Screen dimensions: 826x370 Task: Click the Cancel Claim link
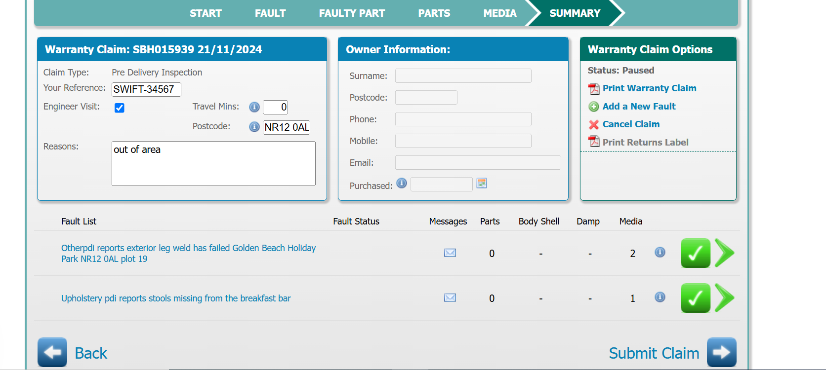(x=631, y=124)
